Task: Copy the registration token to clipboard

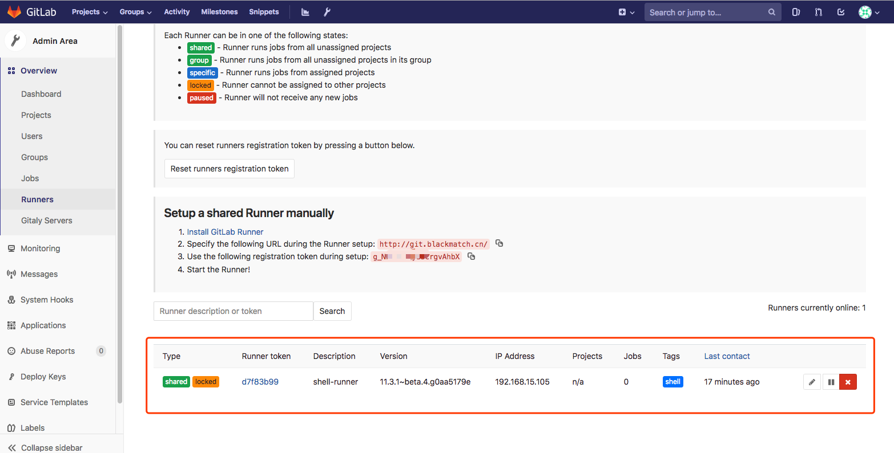Action: click(x=472, y=256)
